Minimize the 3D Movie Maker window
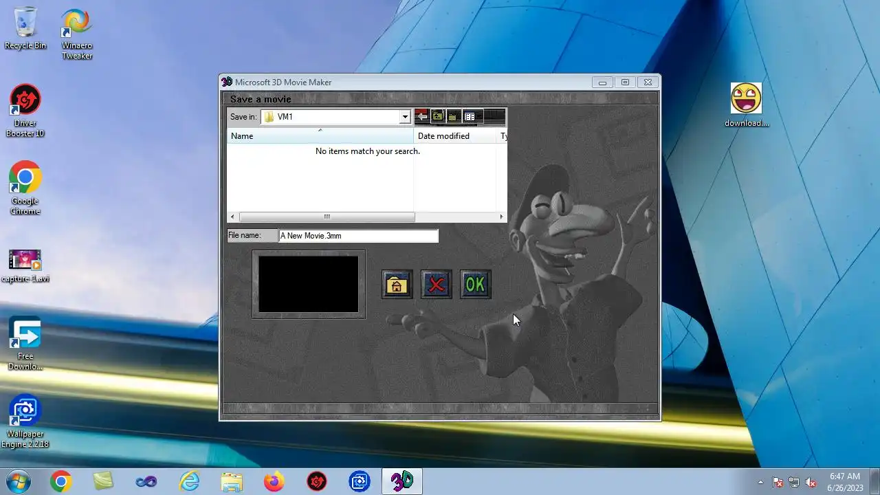Viewport: 880px width, 495px height. pyautogui.click(x=602, y=82)
